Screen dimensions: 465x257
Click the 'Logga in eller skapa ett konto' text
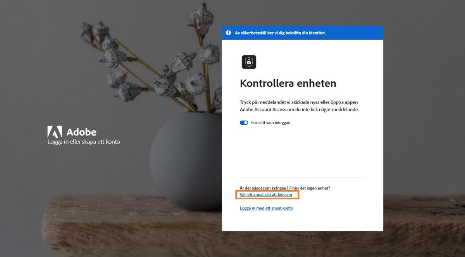click(84, 142)
